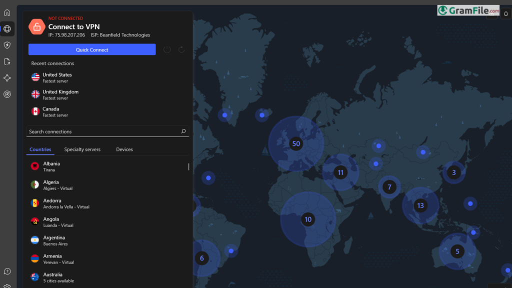Select Australia 5 cities available text
The image size is (512, 288).
(58, 281)
